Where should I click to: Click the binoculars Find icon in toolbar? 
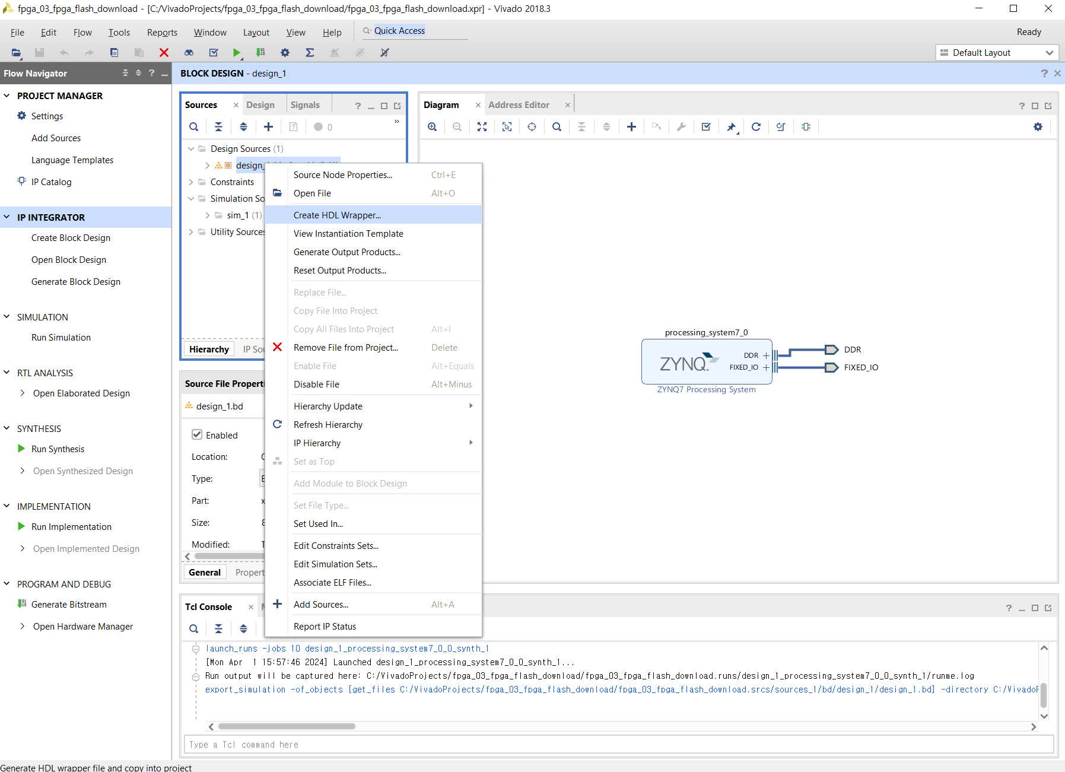tap(189, 53)
